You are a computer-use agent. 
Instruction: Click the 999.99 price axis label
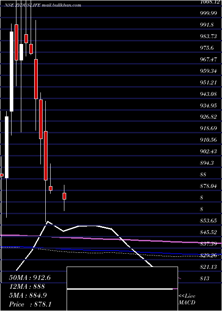coord(208,13)
